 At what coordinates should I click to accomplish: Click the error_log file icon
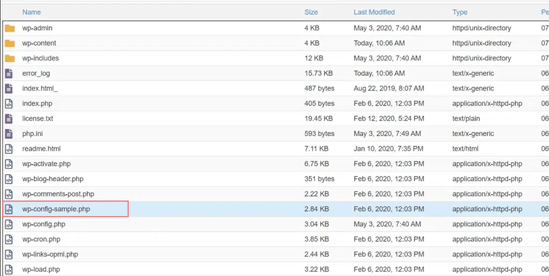tap(9, 73)
